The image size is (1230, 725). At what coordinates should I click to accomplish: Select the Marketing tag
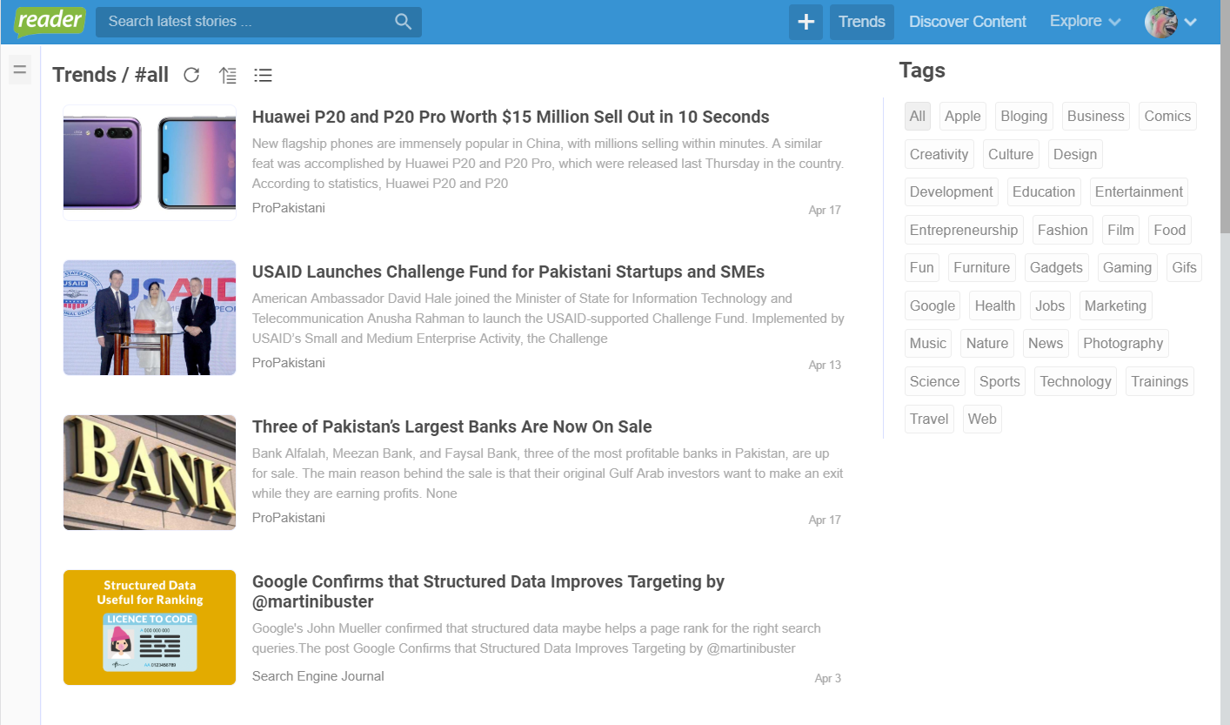pos(1115,305)
